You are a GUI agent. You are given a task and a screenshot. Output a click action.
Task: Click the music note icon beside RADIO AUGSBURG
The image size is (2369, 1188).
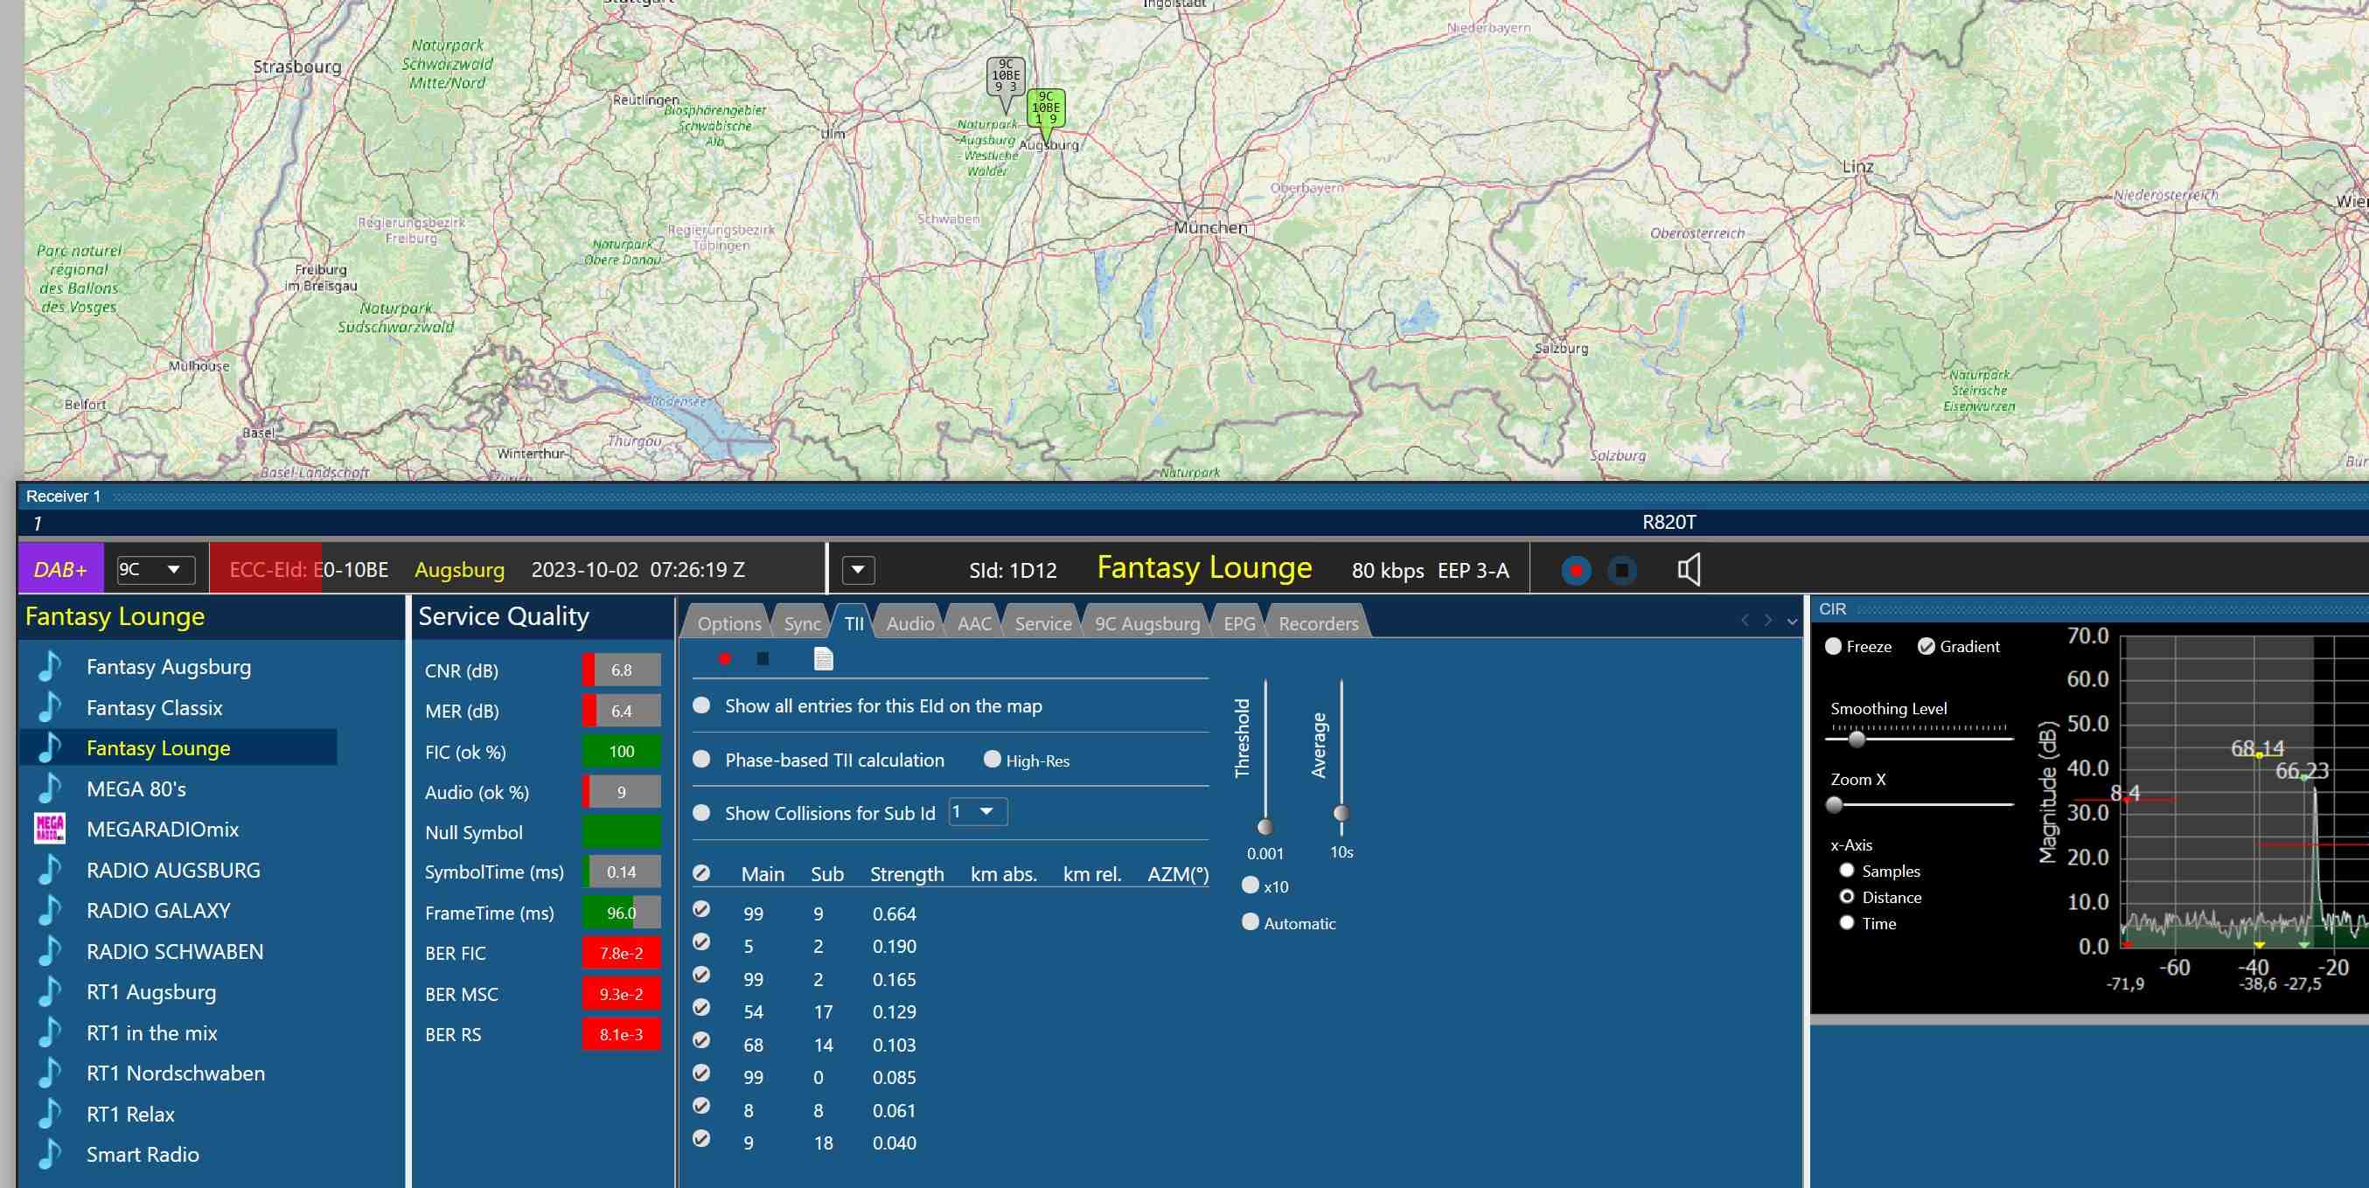[50, 870]
